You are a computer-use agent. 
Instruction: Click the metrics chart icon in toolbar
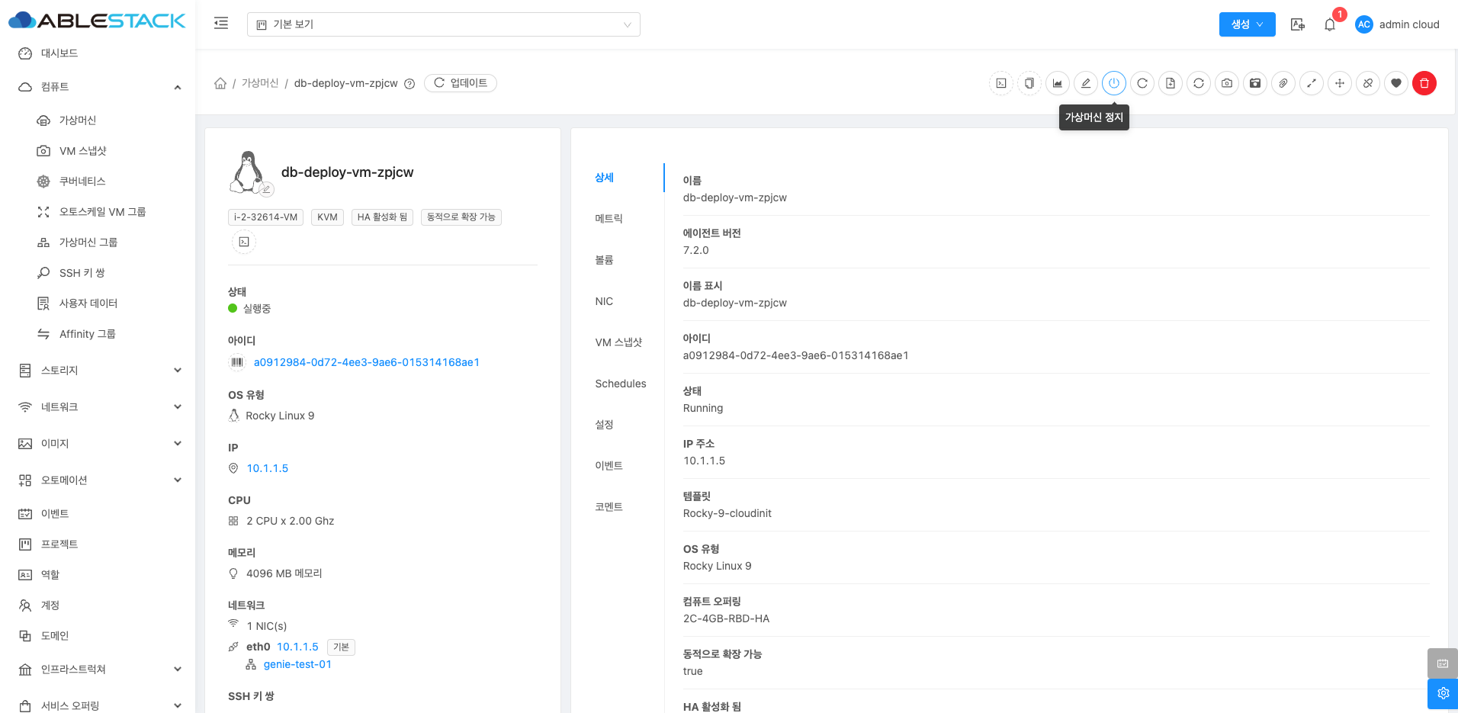click(1057, 83)
